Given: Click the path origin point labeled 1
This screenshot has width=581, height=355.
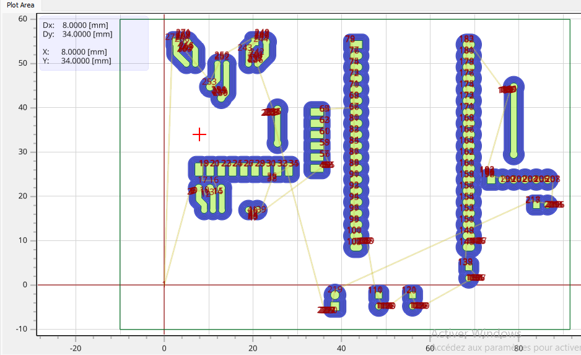Looking at the screenshot, I should pos(164,284).
